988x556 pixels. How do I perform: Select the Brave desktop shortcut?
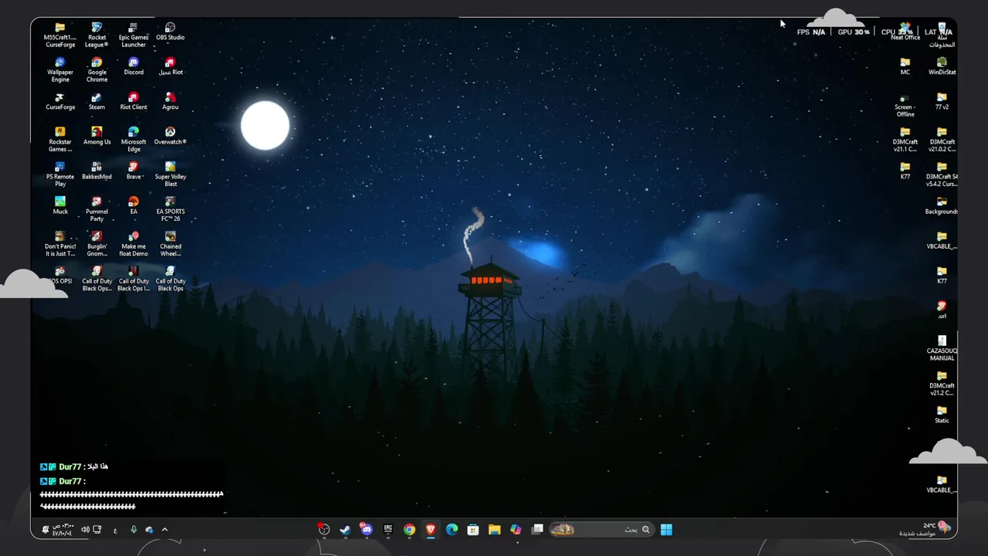(x=134, y=171)
